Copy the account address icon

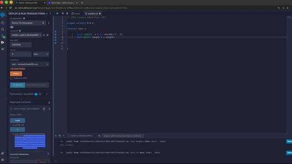(x=44, y=35)
